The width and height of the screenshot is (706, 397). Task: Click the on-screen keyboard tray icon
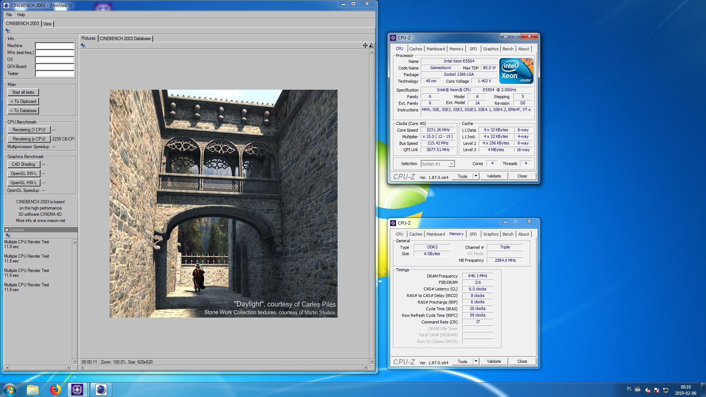(x=638, y=389)
